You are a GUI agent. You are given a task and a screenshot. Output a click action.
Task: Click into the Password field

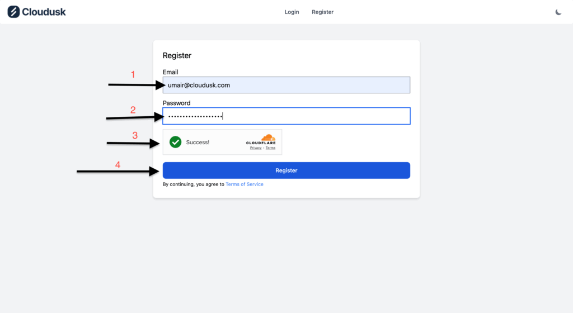[286, 116]
